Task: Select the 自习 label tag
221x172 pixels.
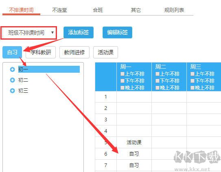Action: pos(12,52)
